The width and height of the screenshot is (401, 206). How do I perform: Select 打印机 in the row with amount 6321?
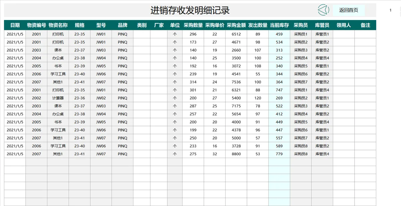point(58,90)
